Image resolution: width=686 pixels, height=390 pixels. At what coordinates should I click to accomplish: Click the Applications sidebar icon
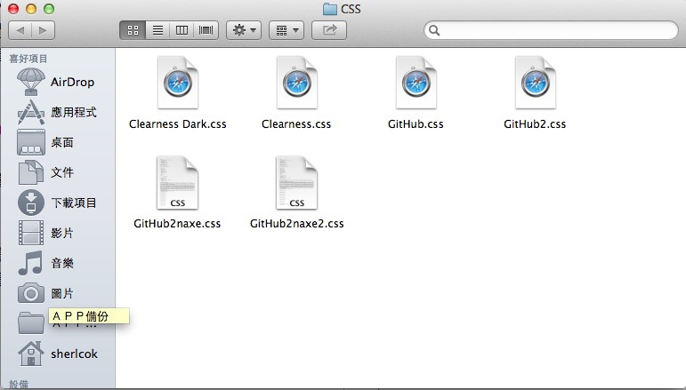point(30,112)
